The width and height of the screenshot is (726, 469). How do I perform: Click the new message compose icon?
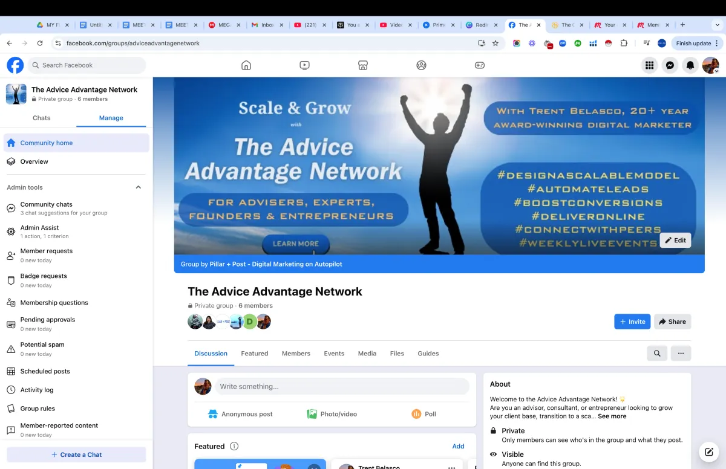click(x=708, y=452)
